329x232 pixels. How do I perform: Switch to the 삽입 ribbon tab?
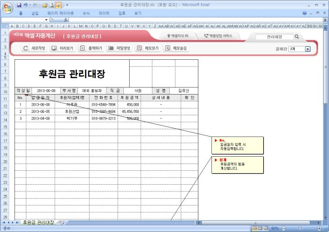click(35, 14)
